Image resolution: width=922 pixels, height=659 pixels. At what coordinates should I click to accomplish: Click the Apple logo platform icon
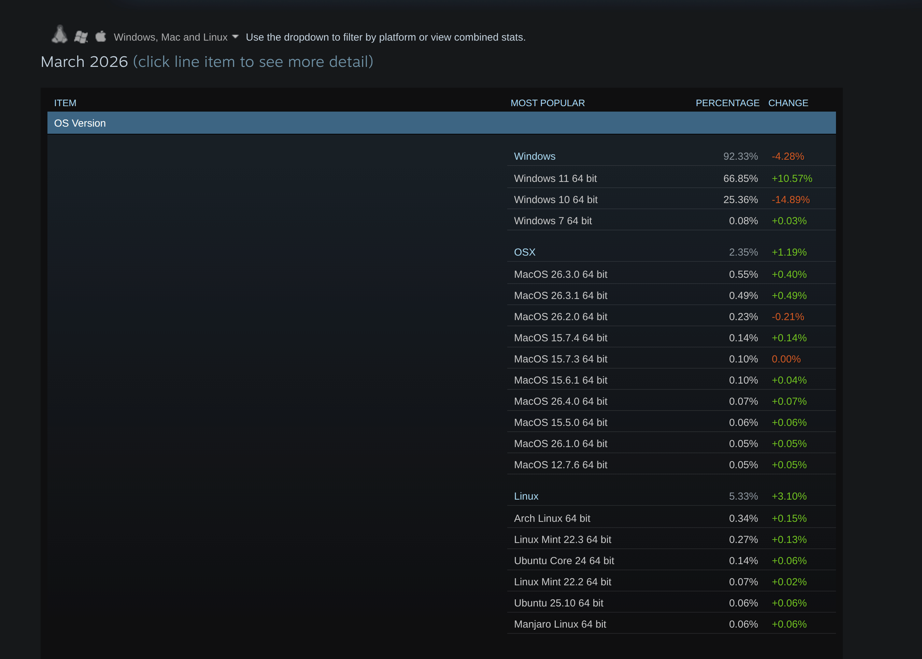click(101, 36)
